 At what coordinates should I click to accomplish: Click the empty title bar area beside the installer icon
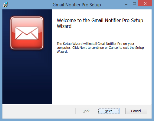(30, 5)
